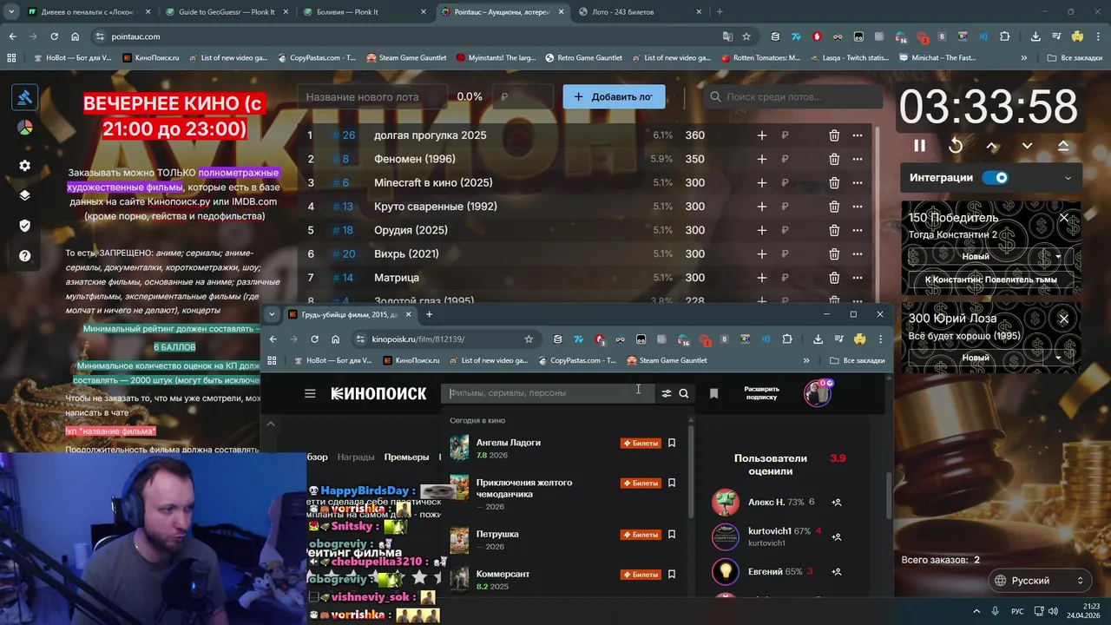Open more options for lot 'Матрица'
This screenshot has height=625, width=1111.
(858, 278)
